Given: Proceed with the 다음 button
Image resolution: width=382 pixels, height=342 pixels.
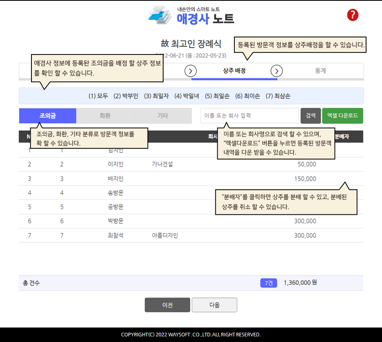Looking at the screenshot, I should (x=214, y=305).
